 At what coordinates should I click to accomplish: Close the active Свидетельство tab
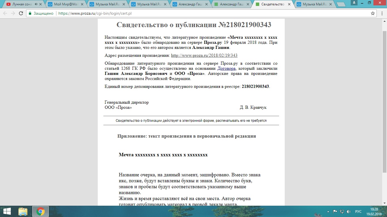[290, 4]
